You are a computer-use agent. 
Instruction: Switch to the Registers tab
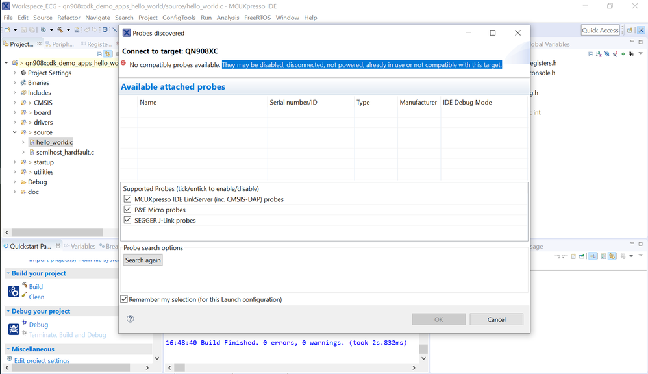(96, 44)
